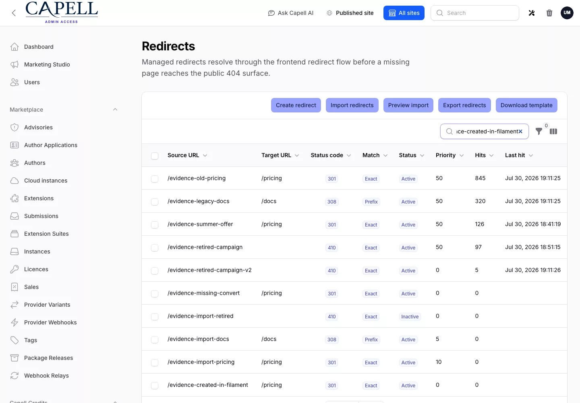Viewport: 580px width, 403px height.
Task: Click the Licences key icon
Action: [14, 269]
